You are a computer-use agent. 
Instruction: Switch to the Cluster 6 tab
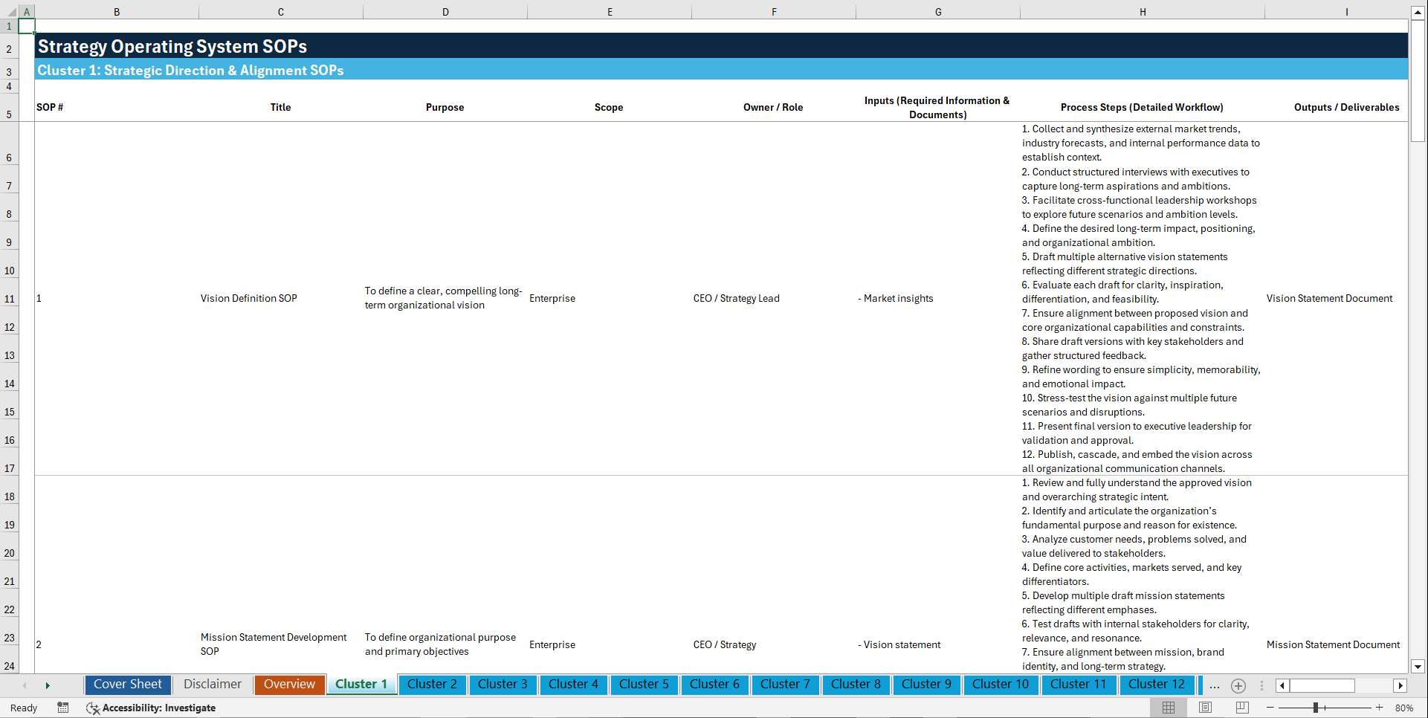pos(714,685)
